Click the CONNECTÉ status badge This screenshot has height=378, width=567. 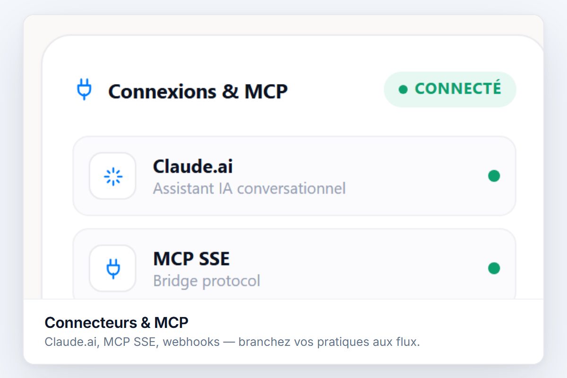tap(450, 89)
